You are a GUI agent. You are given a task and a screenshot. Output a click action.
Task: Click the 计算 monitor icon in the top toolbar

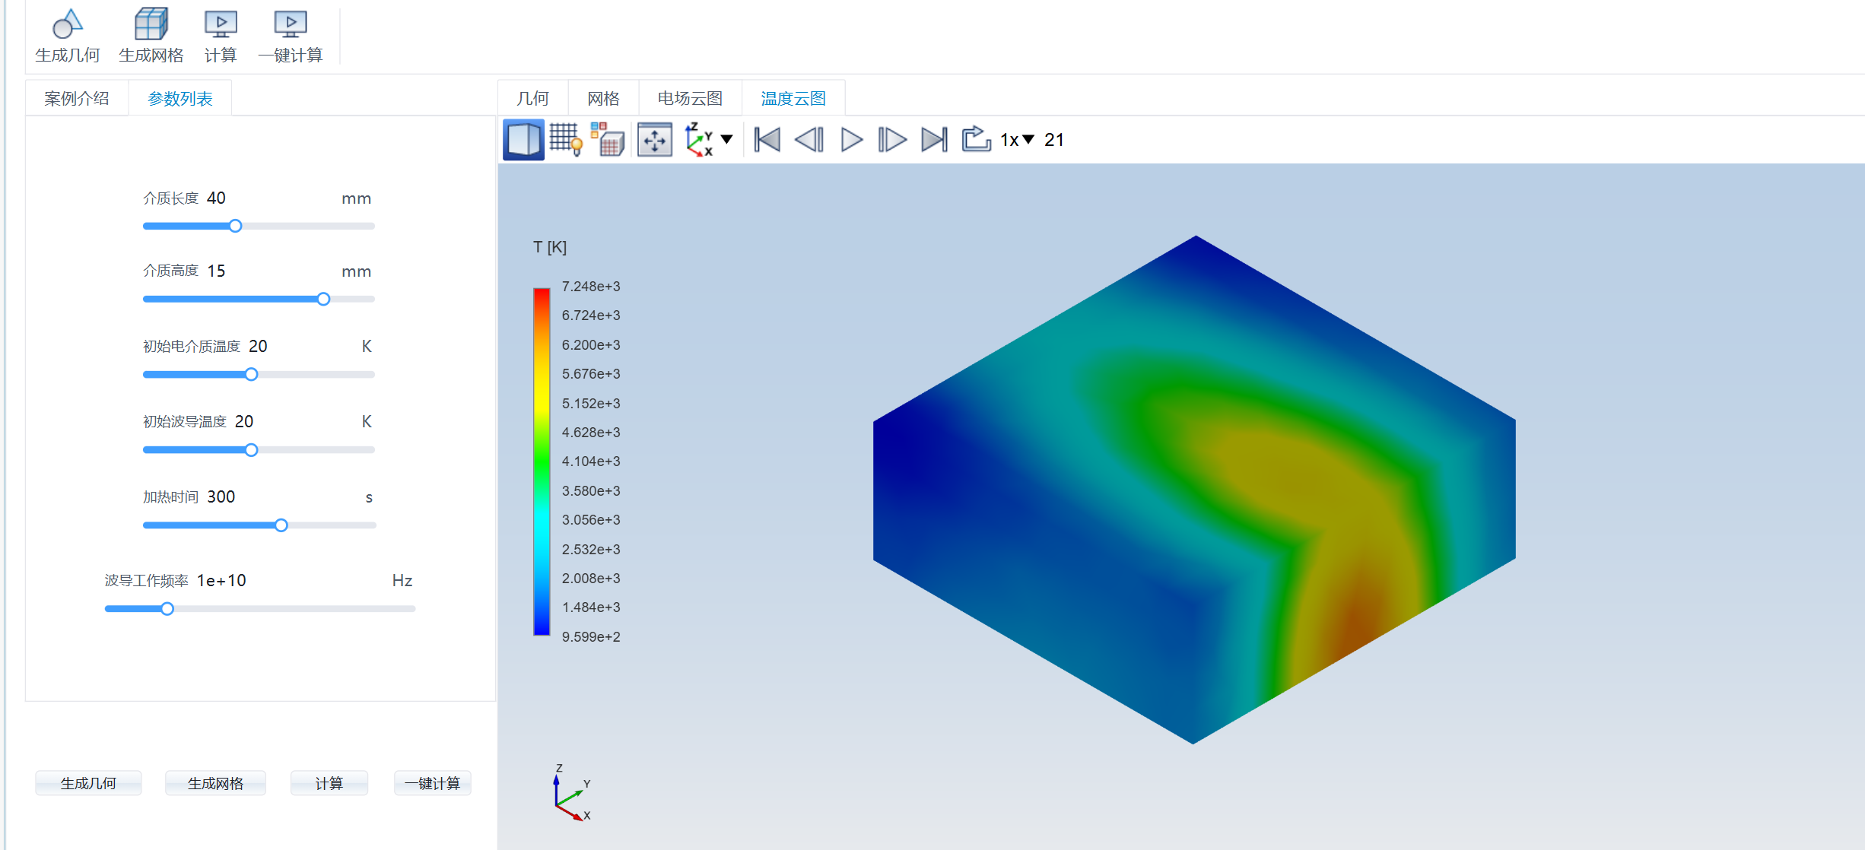(x=221, y=24)
